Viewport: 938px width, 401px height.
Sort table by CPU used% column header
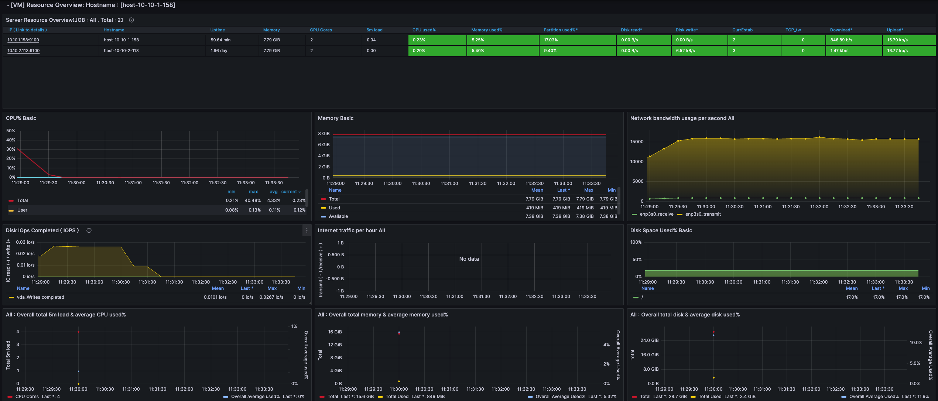pos(424,30)
